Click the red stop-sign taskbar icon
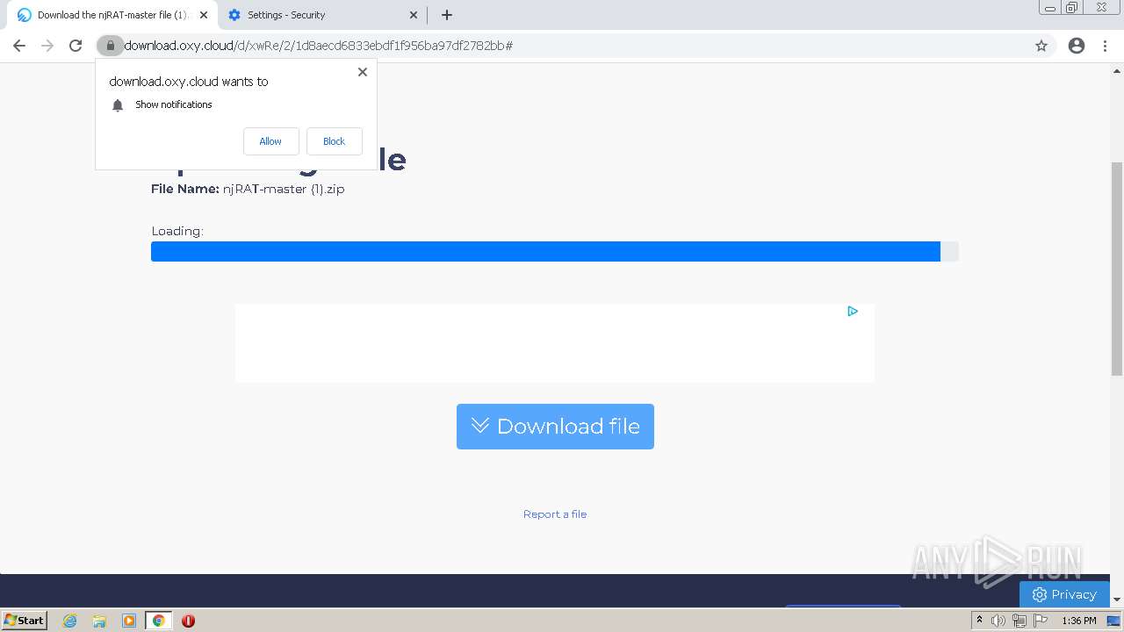 pyautogui.click(x=188, y=621)
